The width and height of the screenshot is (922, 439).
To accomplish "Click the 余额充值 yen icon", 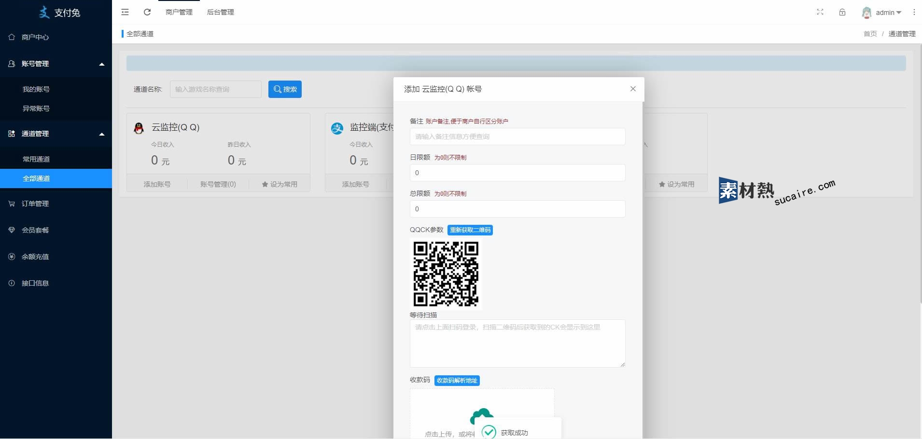I will 12,257.
